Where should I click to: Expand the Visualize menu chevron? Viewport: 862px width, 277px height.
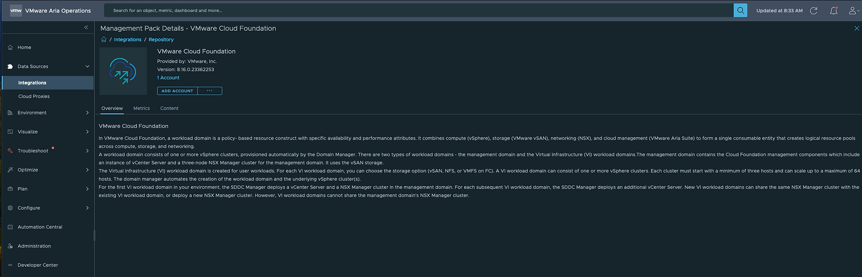(87, 132)
